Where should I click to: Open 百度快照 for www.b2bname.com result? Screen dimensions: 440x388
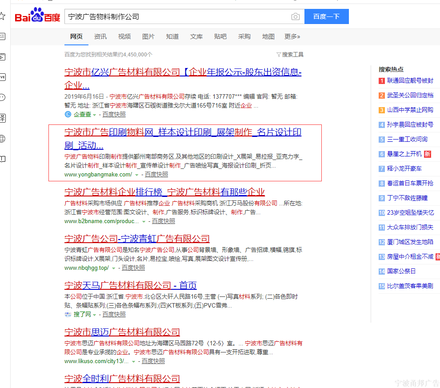163,221
